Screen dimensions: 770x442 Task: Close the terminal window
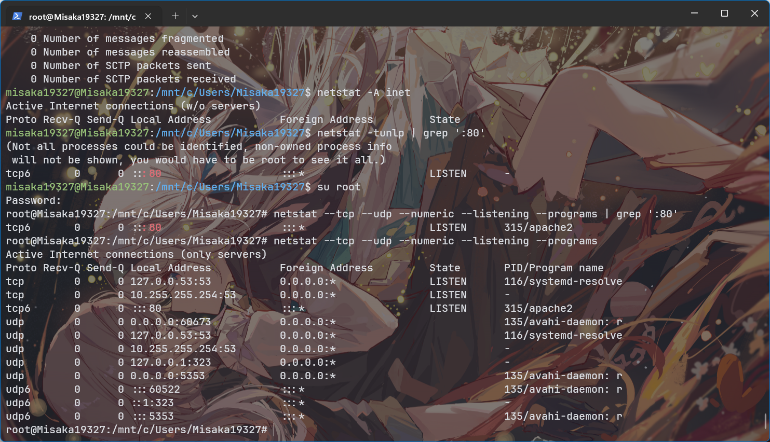point(754,13)
